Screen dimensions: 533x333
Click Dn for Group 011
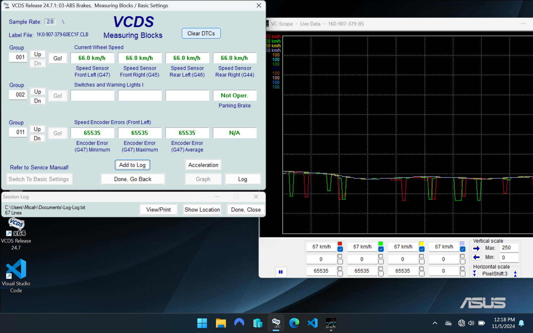tap(37, 138)
